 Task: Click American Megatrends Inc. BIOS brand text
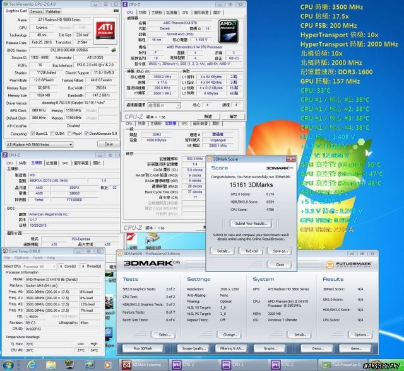(x=49, y=214)
